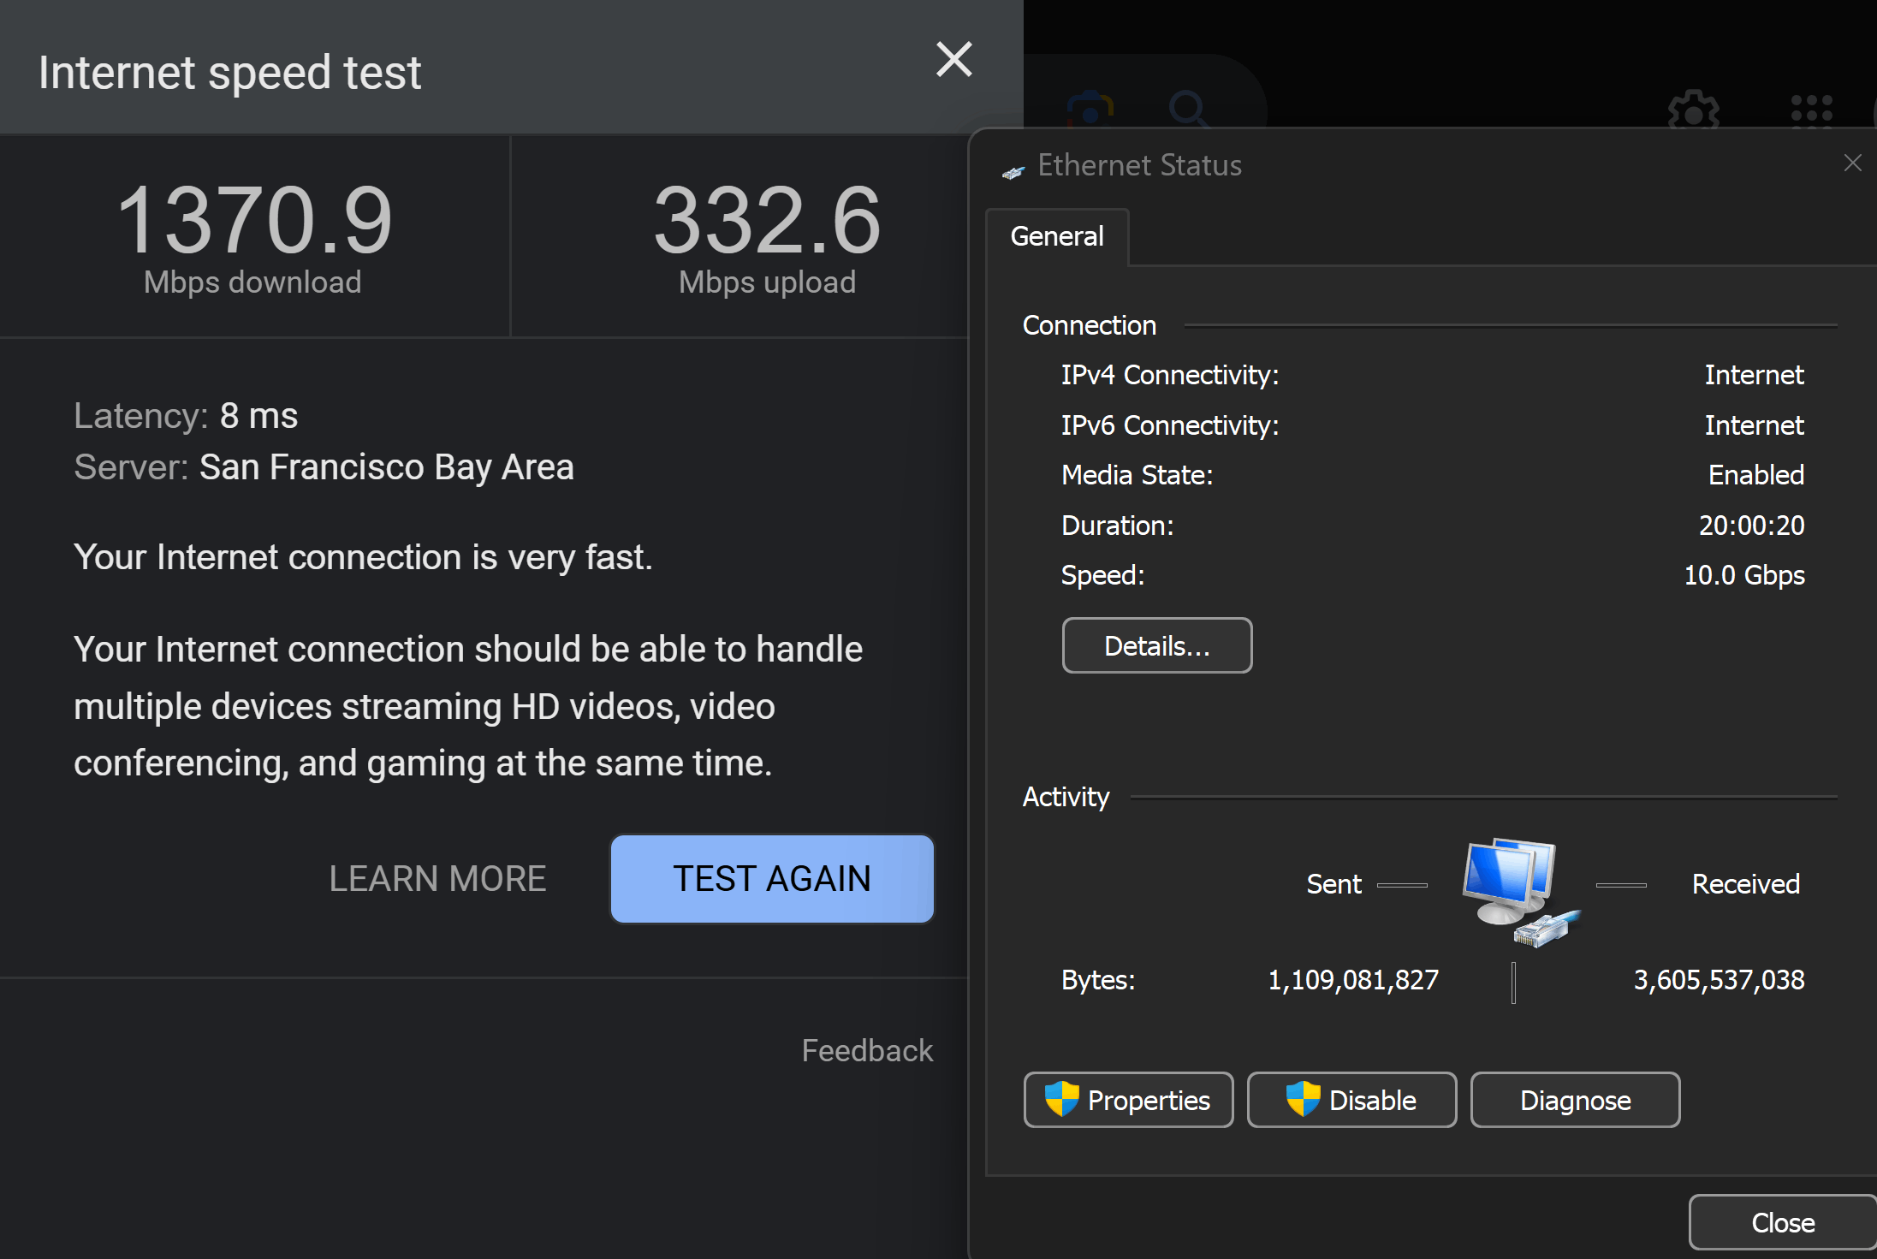
Task: Open the settings gear icon
Action: [1693, 113]
